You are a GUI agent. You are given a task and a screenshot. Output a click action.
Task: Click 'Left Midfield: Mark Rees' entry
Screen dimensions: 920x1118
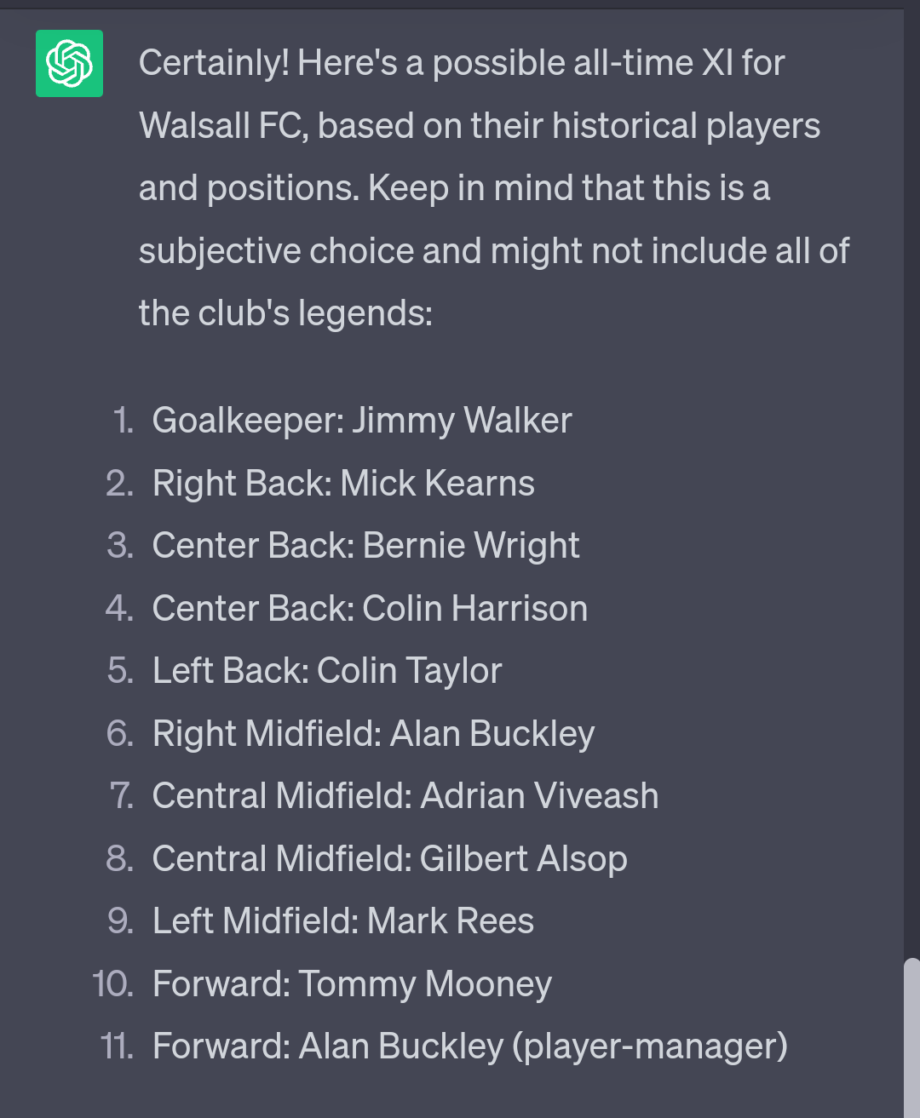(x=343, y=921)
